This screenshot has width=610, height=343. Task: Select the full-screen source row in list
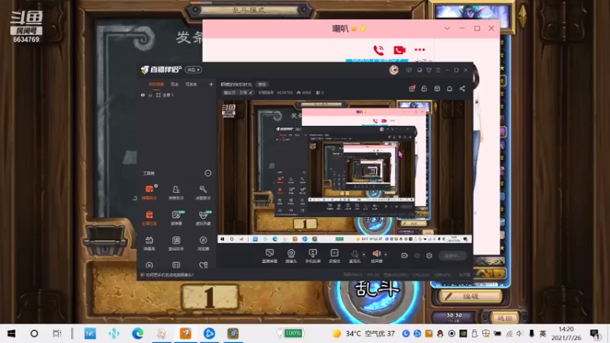coord(177,95)
